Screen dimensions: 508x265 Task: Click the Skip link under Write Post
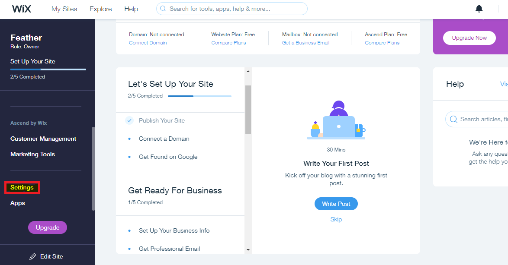pos(336,219)
